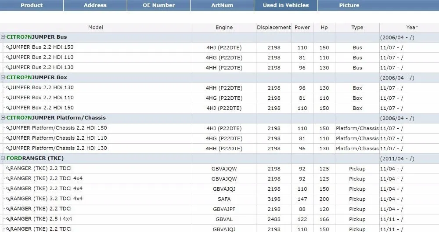The width and height of the screenshot is (439, 232).
Task: Click the Pickup type cell in the SAFA row
Action: 357,199
